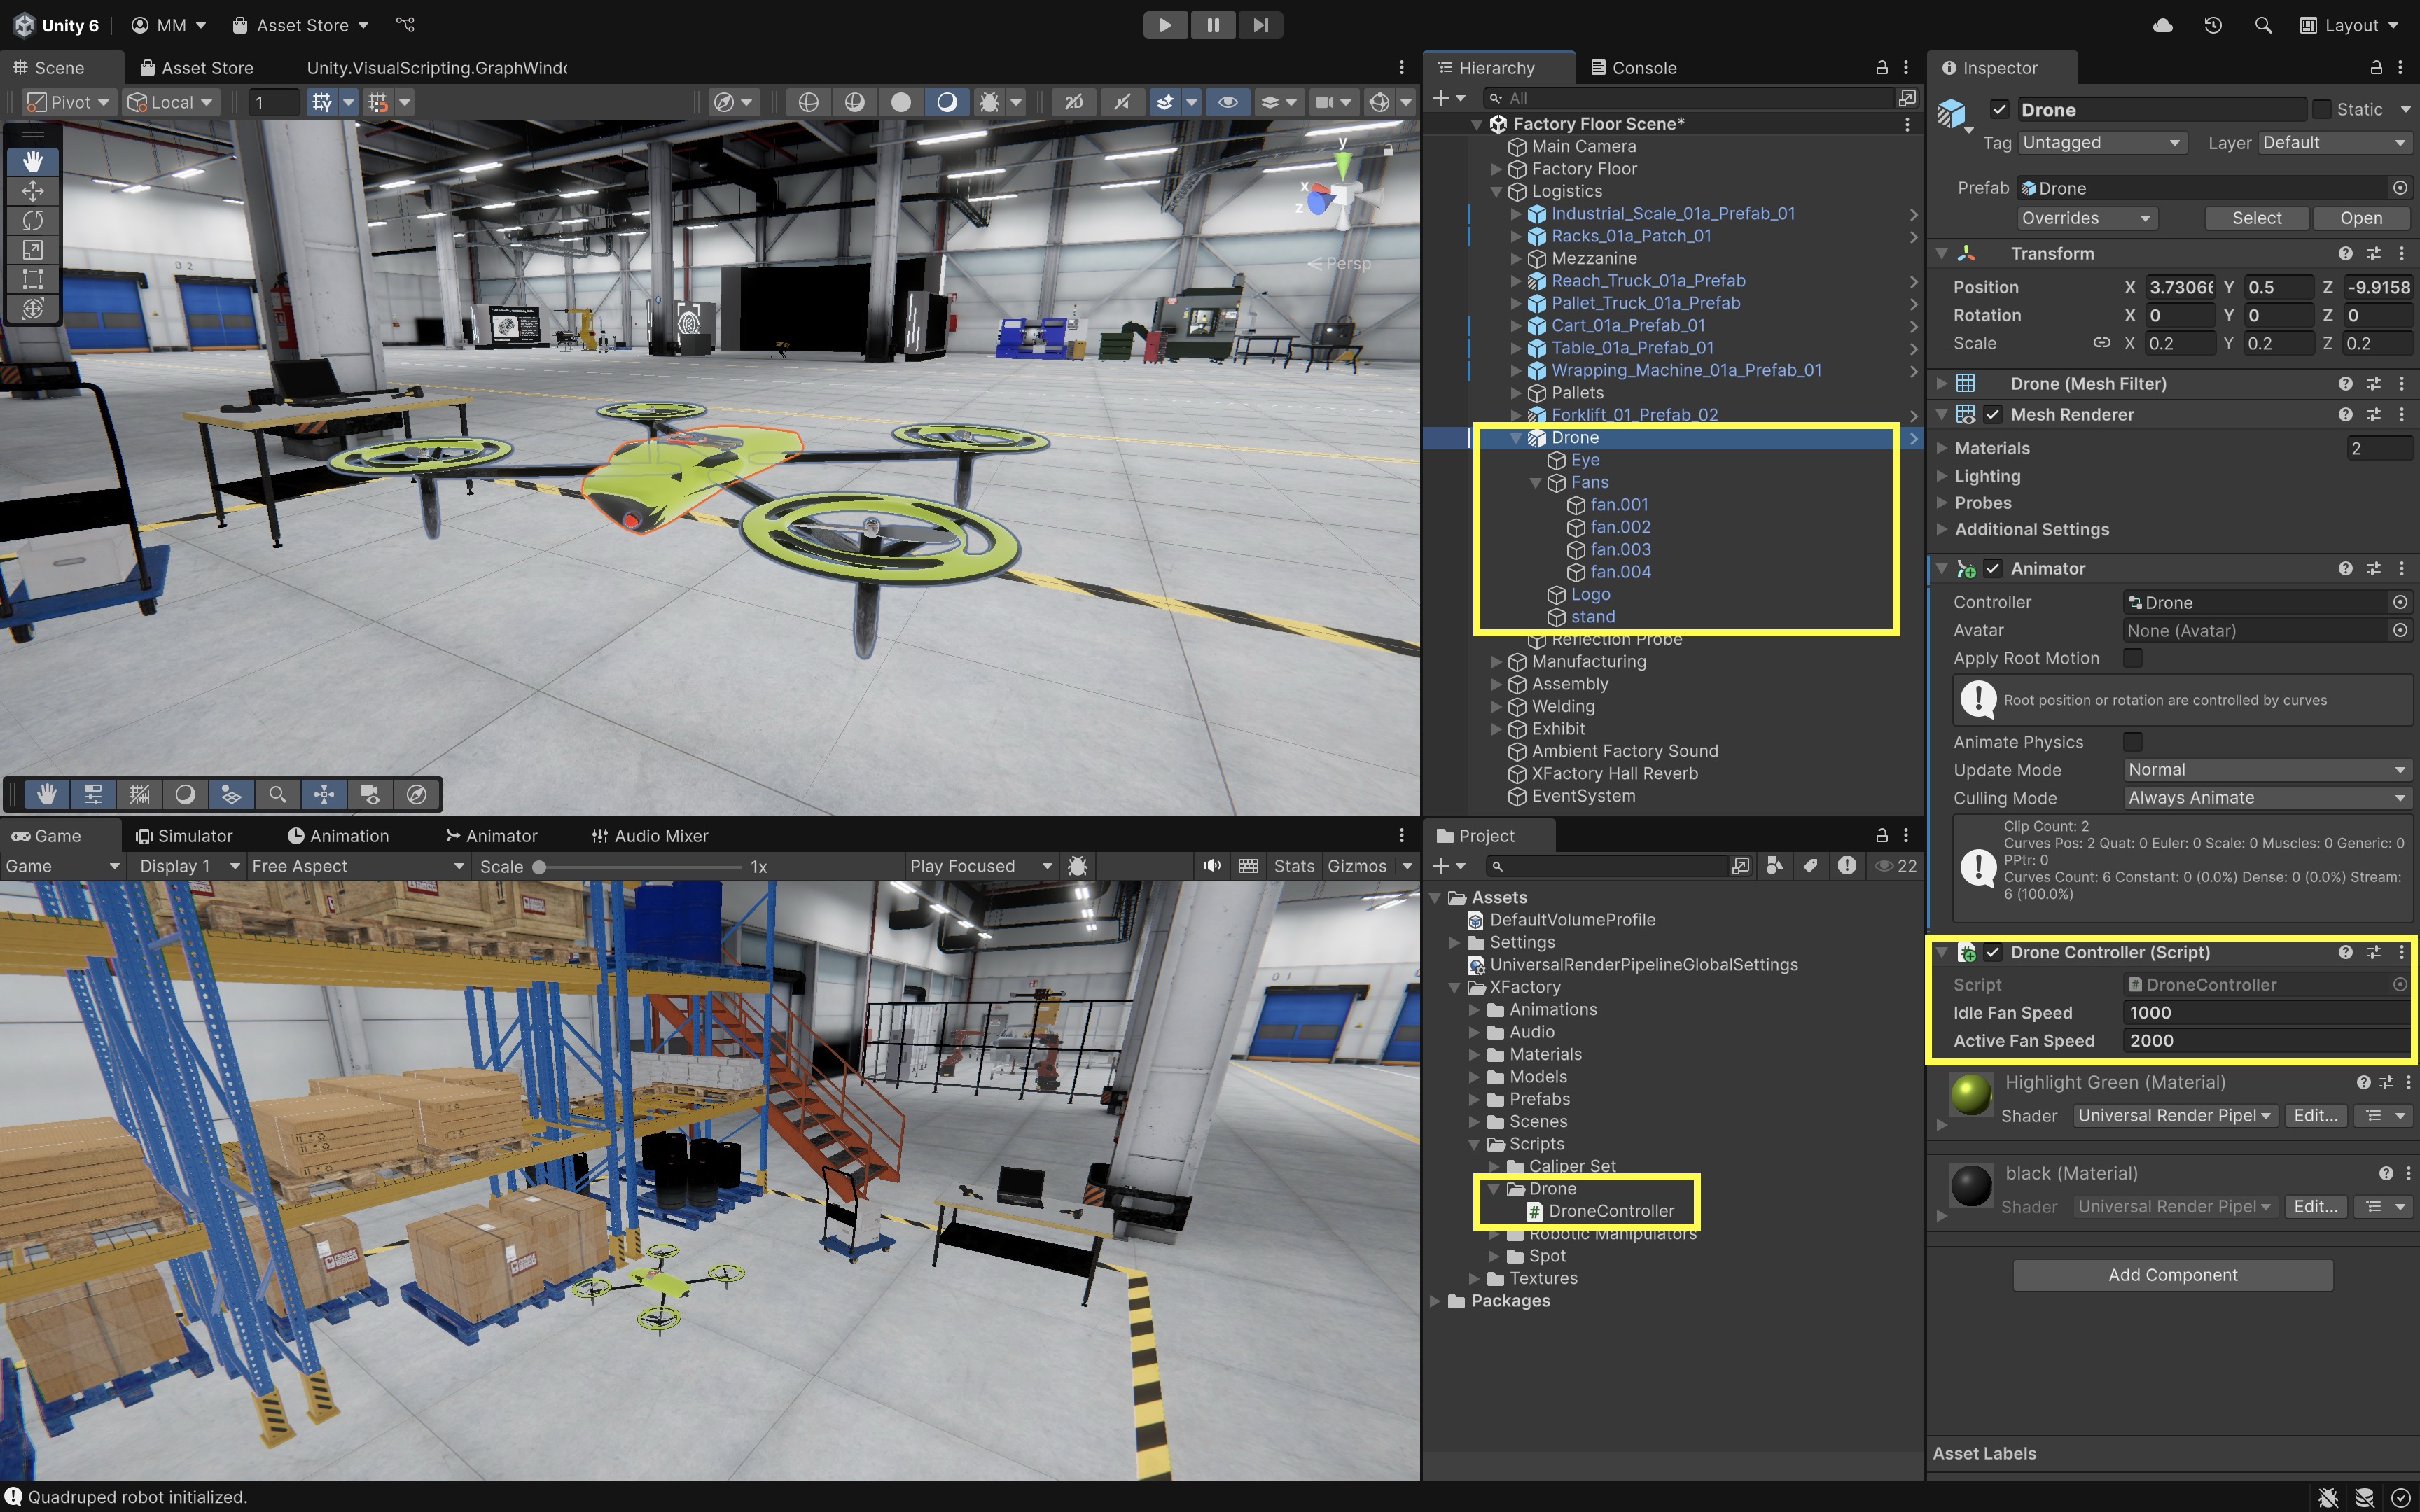The image size is (2420, 1512).
Task: Click the Inspector panel lock icon
Action: 2375,68
